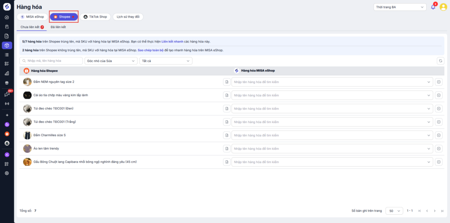Open the notifications bell
The image size is (450, 223).
coord(433,7)
